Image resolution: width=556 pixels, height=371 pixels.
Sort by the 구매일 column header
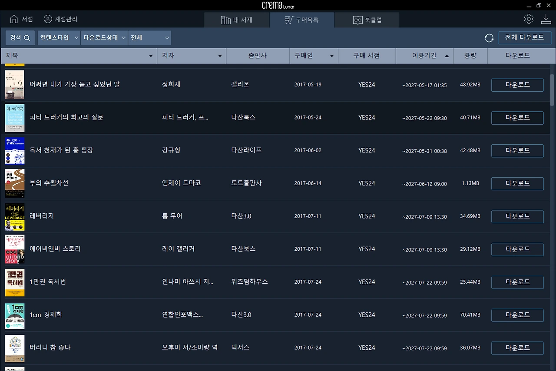(x=314, y=56)
